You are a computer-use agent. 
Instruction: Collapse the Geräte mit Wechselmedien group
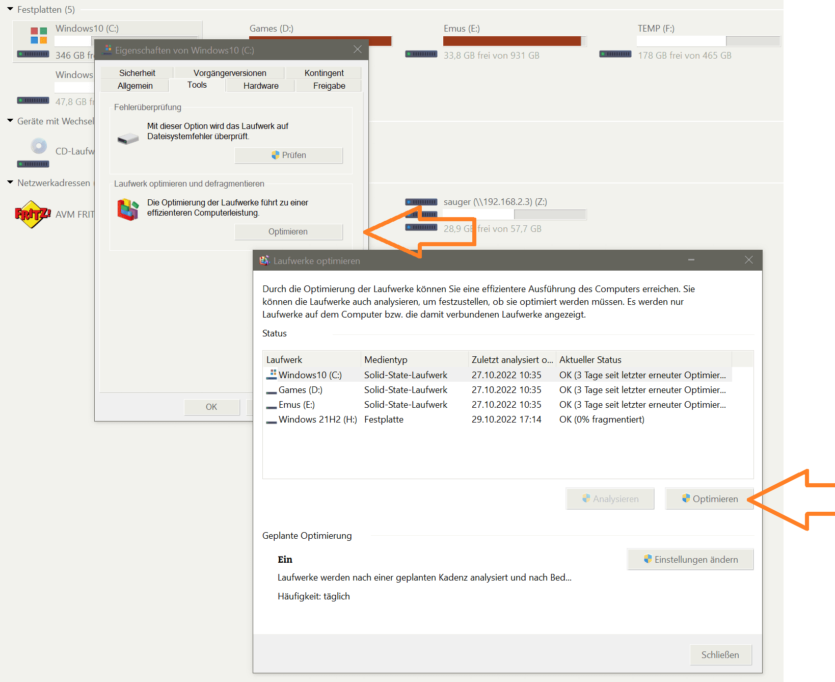coord(10,121)
